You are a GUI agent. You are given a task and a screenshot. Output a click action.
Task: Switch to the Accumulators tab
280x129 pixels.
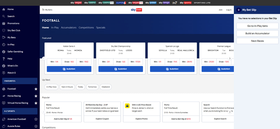click(69, 28)
